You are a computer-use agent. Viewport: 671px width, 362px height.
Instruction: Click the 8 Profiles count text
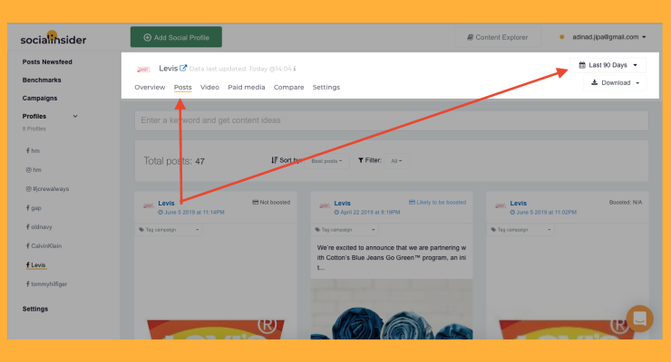34,129
